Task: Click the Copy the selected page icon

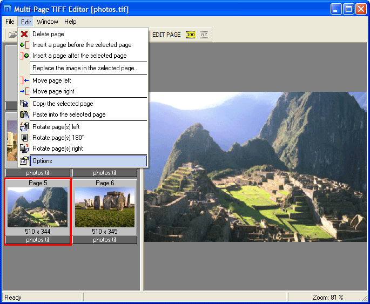Action: 24,104
